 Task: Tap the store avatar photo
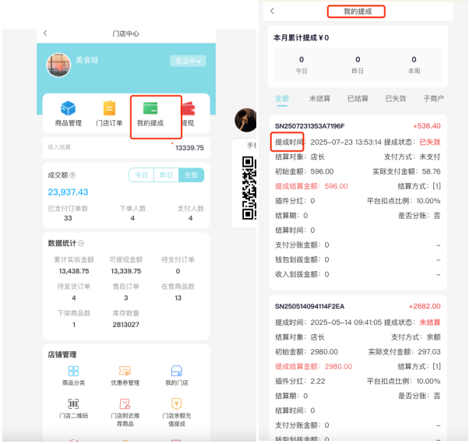coord(58,65)
